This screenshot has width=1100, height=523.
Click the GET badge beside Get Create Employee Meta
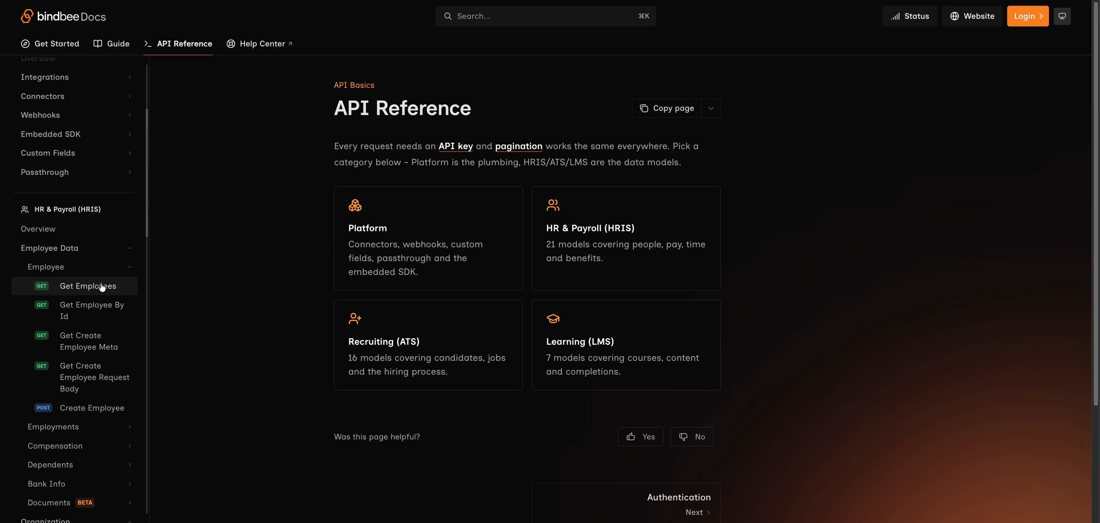click(x=41, y=336)
